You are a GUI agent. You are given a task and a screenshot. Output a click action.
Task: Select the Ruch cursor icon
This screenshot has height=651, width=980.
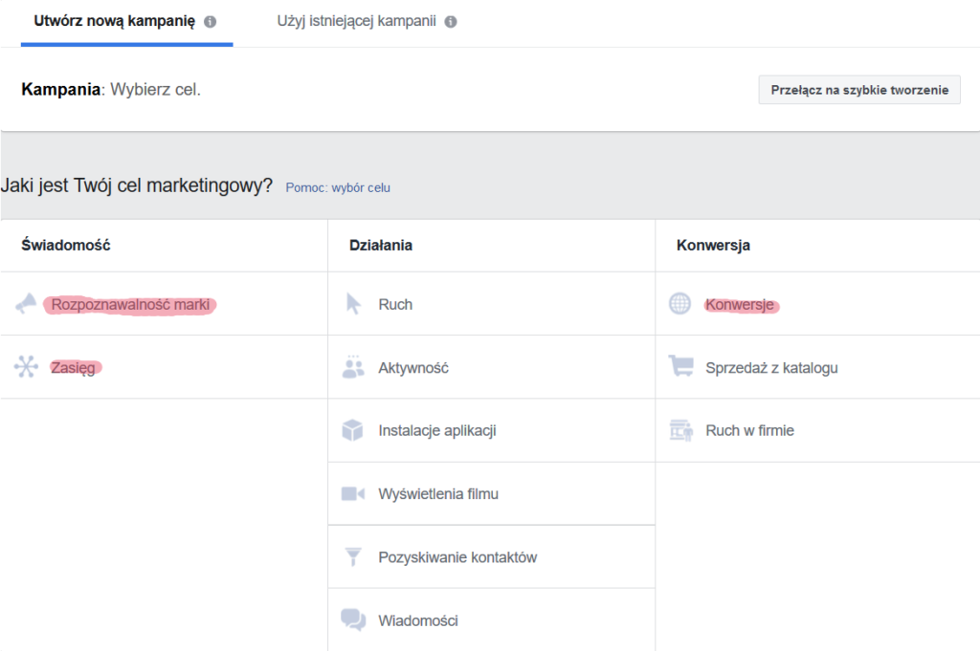[355, 303]
